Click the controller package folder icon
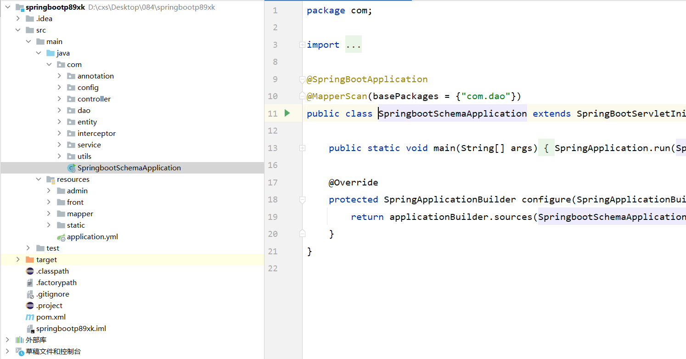Screen dimensions: 686x359 click(71, 99)
